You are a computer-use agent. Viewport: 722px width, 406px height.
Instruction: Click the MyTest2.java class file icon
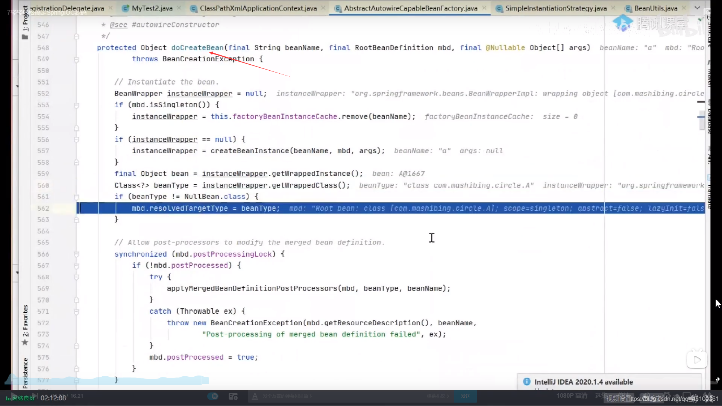coord(126,8)
